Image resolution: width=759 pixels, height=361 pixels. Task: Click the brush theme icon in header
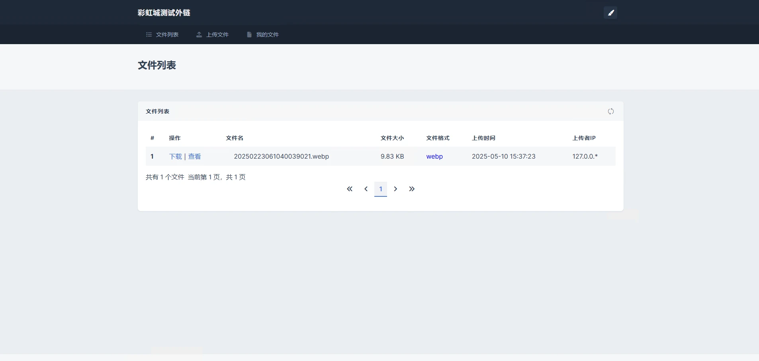pos(610,13)
